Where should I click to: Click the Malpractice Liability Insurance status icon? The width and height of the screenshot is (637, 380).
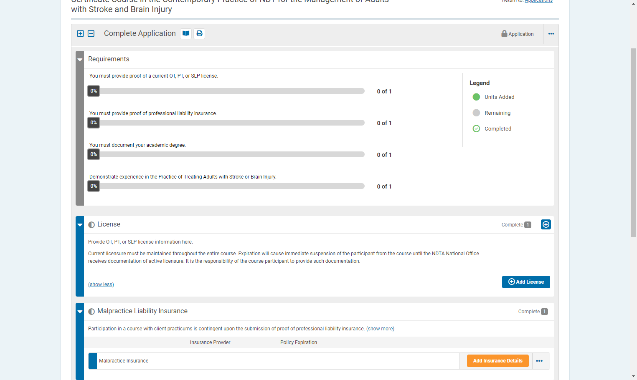(91, 312)
